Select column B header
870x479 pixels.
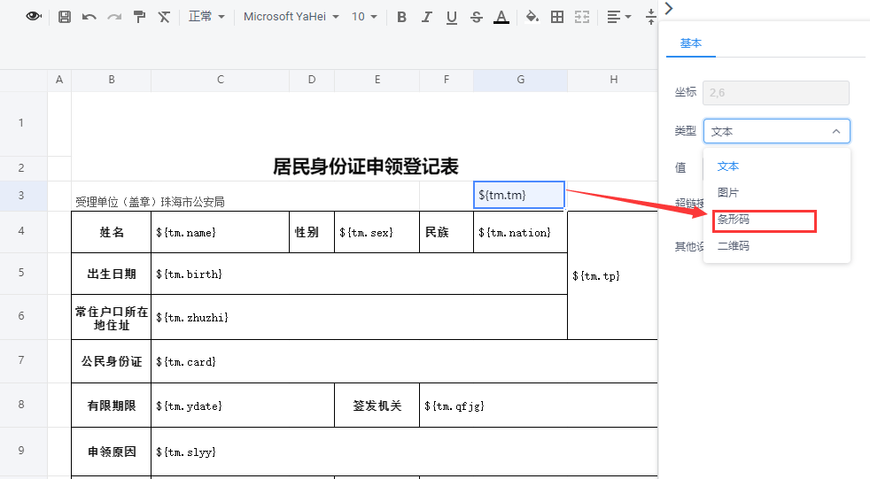click(112, 80)
